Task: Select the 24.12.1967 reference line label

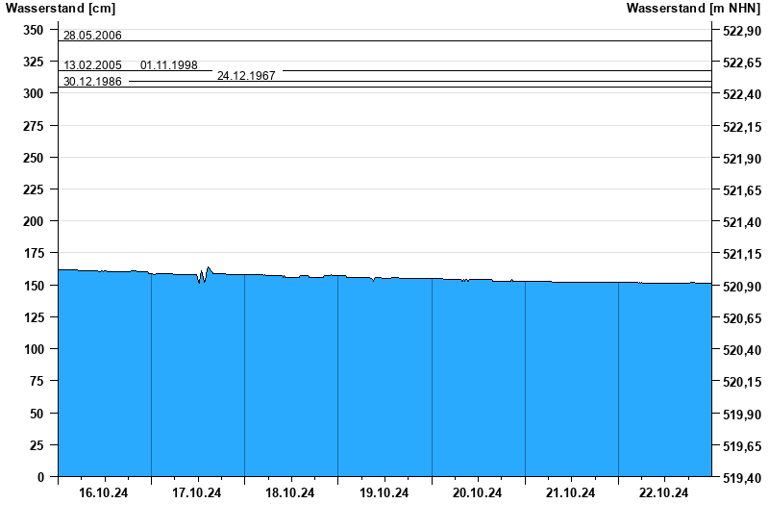Action: click(x=246, y=75)
